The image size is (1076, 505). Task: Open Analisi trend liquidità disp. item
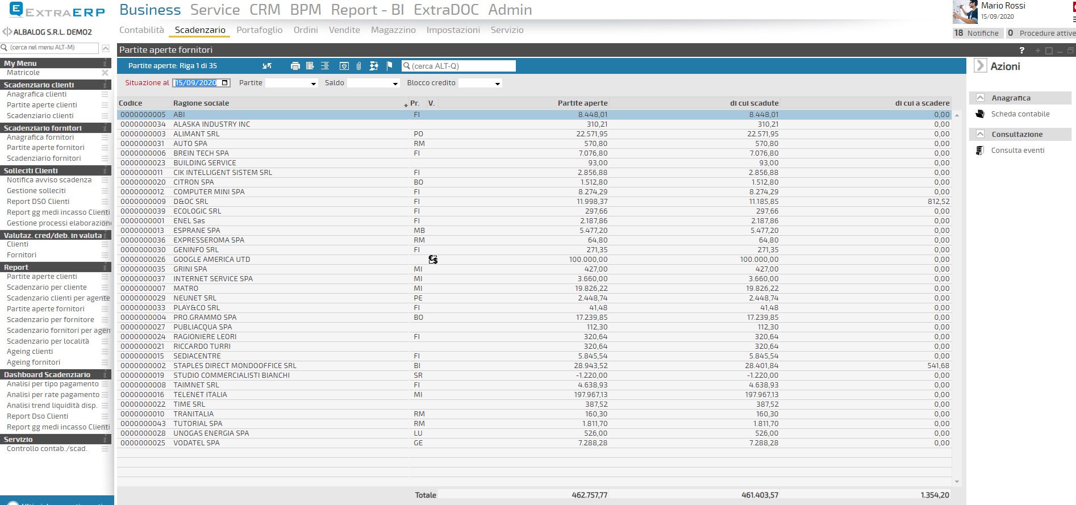pos(52,406)
